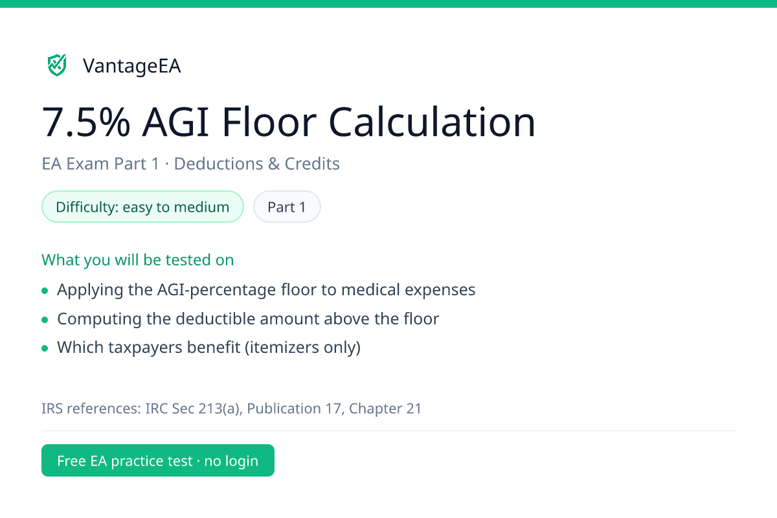The height and width of the screenshot is (518, 777).
Task: Click IRC Sec 213(a) reference text
Action: point(192,409)
